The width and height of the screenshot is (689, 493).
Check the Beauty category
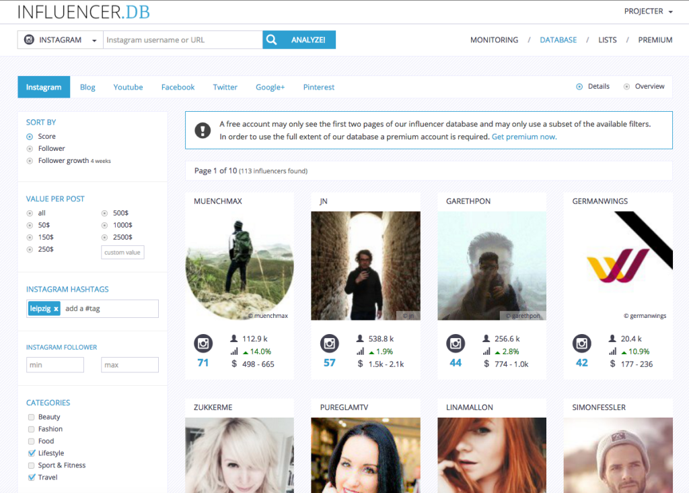pyautogui.click(x=31, y=417)
